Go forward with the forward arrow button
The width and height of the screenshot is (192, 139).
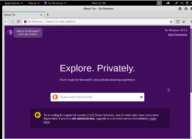(12, 22)
